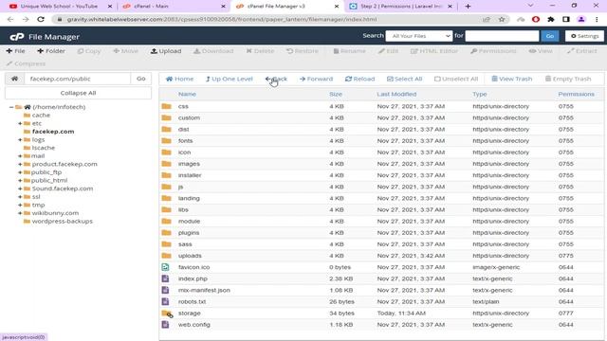Open the All Your Files search dropdown
The width and height of the screenshot is (607, 341).
(x=419, y=36)
